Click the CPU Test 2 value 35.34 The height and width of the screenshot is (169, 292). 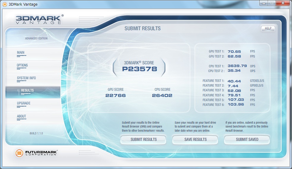[234, 71]
